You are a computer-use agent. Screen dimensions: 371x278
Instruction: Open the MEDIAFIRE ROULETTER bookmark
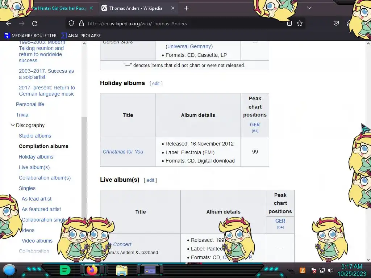[x=31, y=36]
